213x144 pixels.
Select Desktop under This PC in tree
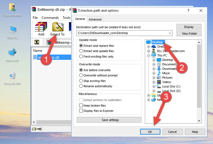coord(168,60)
